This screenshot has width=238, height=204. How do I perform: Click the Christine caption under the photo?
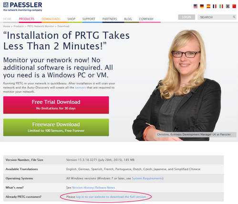tap(196, 134)
